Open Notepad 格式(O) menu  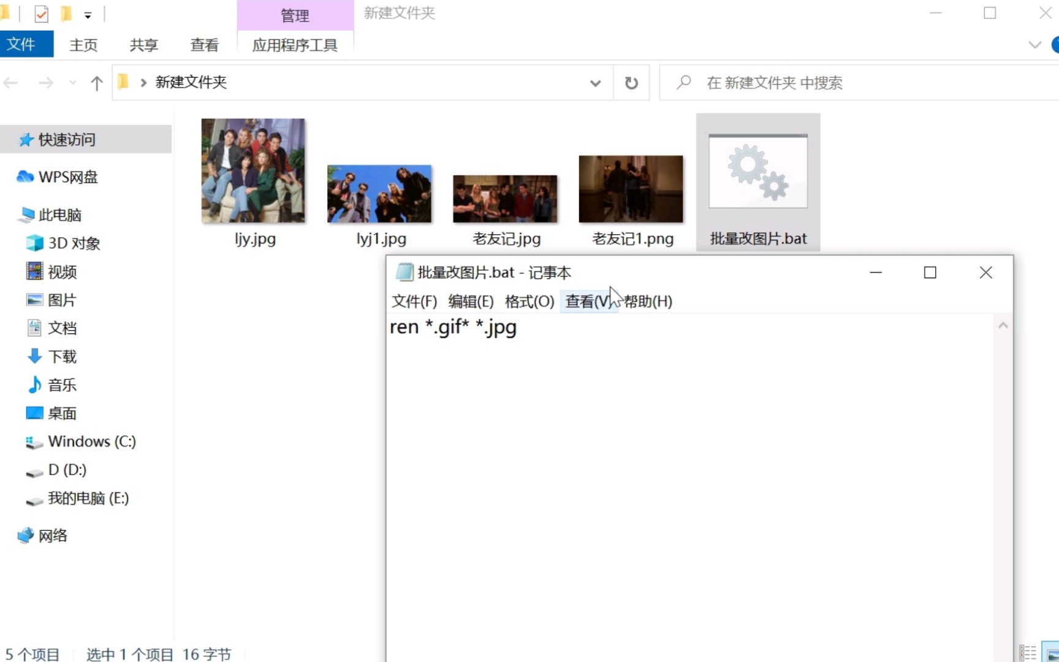click(x=529, y=302)
